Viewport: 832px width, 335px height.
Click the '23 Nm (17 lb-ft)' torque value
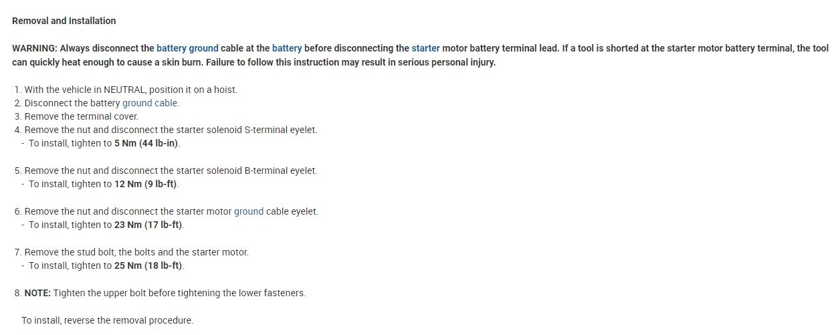point(148,225)
